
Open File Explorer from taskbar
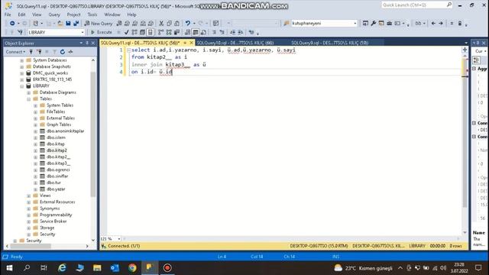(97, 268)
